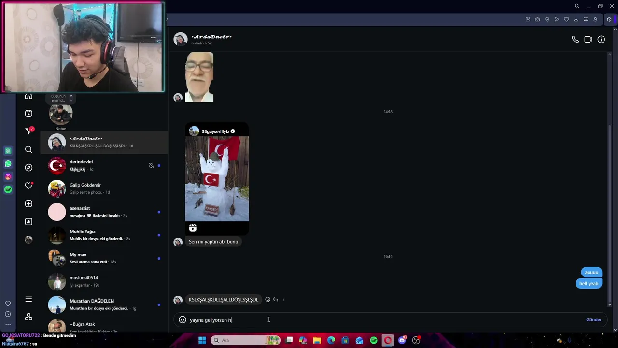Open the Reels icon in Instagram sidebar

28,113
